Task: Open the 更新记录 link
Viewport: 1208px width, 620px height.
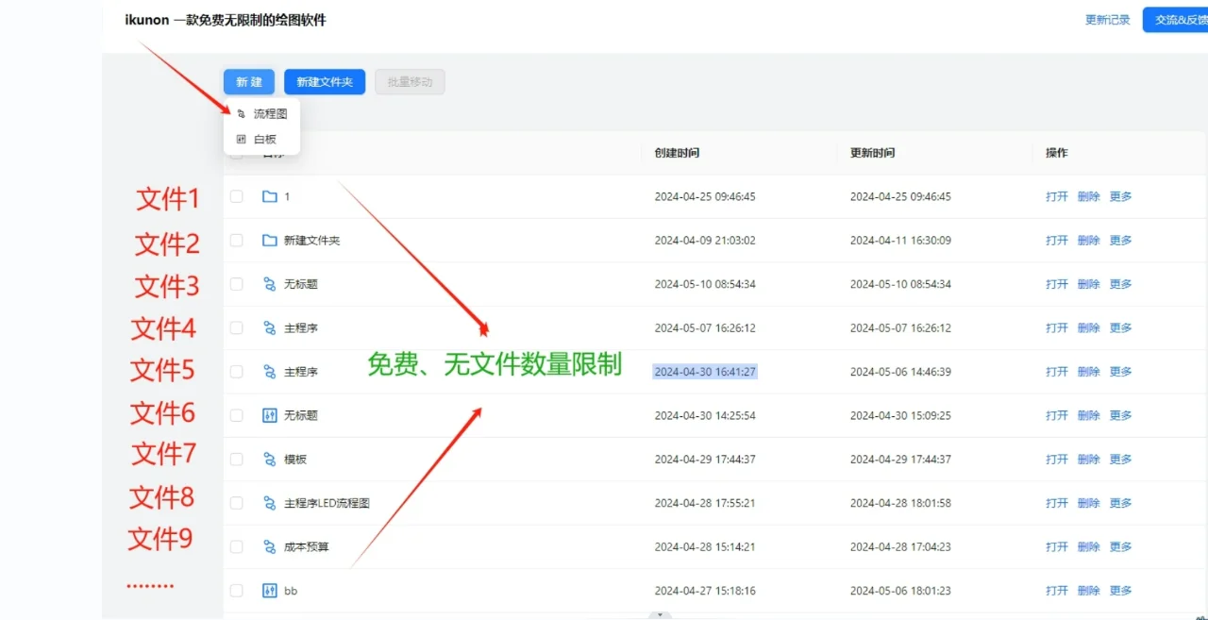Action: point(1106,18)
